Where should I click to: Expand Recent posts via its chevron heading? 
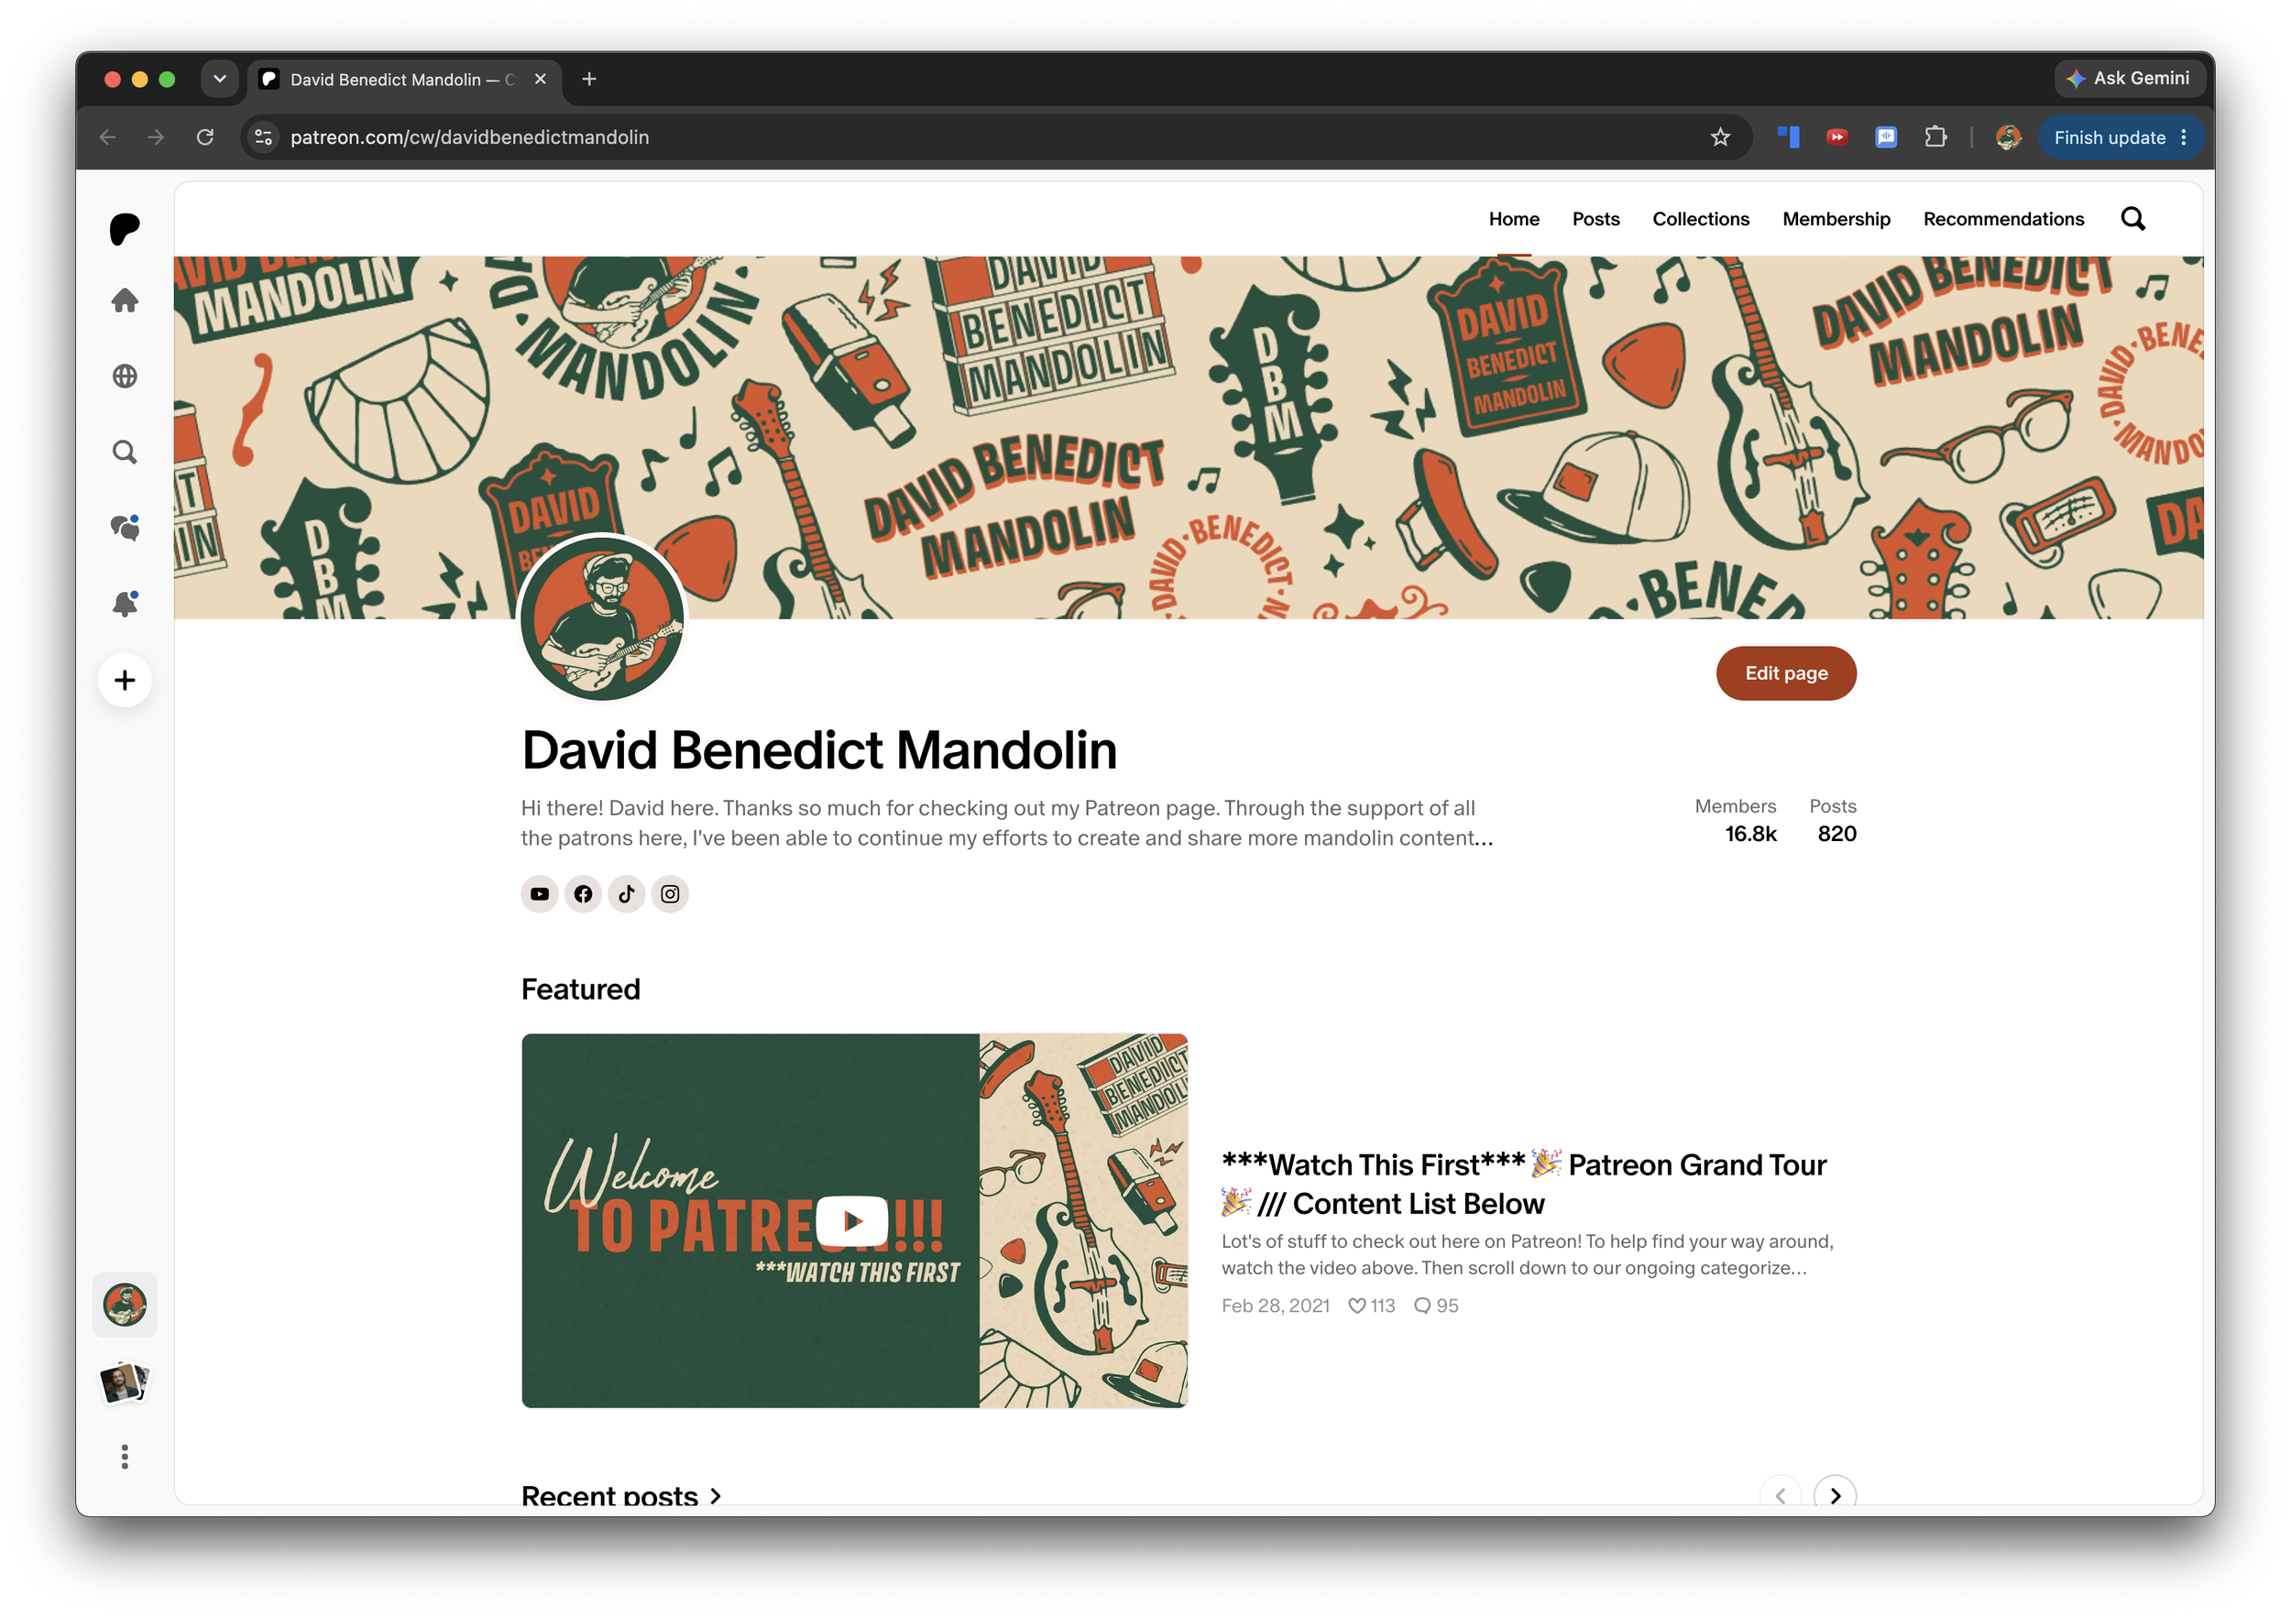coord(620,1495)
